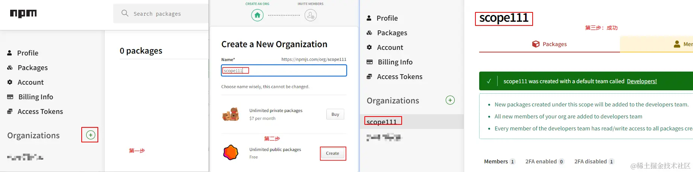
Task: Click the 2FA enabled filter
Action: point(545,162)
